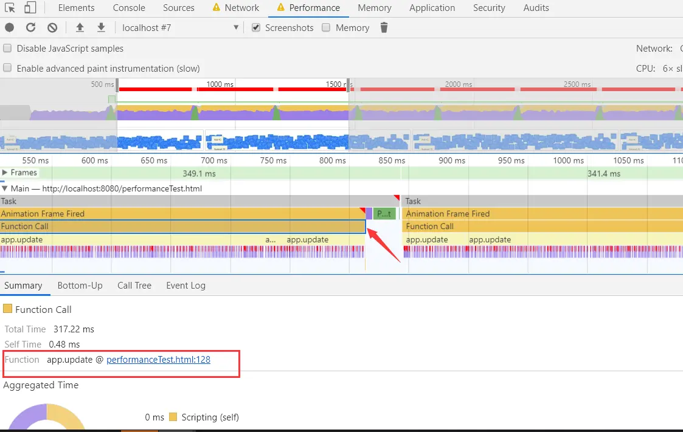Click the reload and profile icon

coord(30,27)
